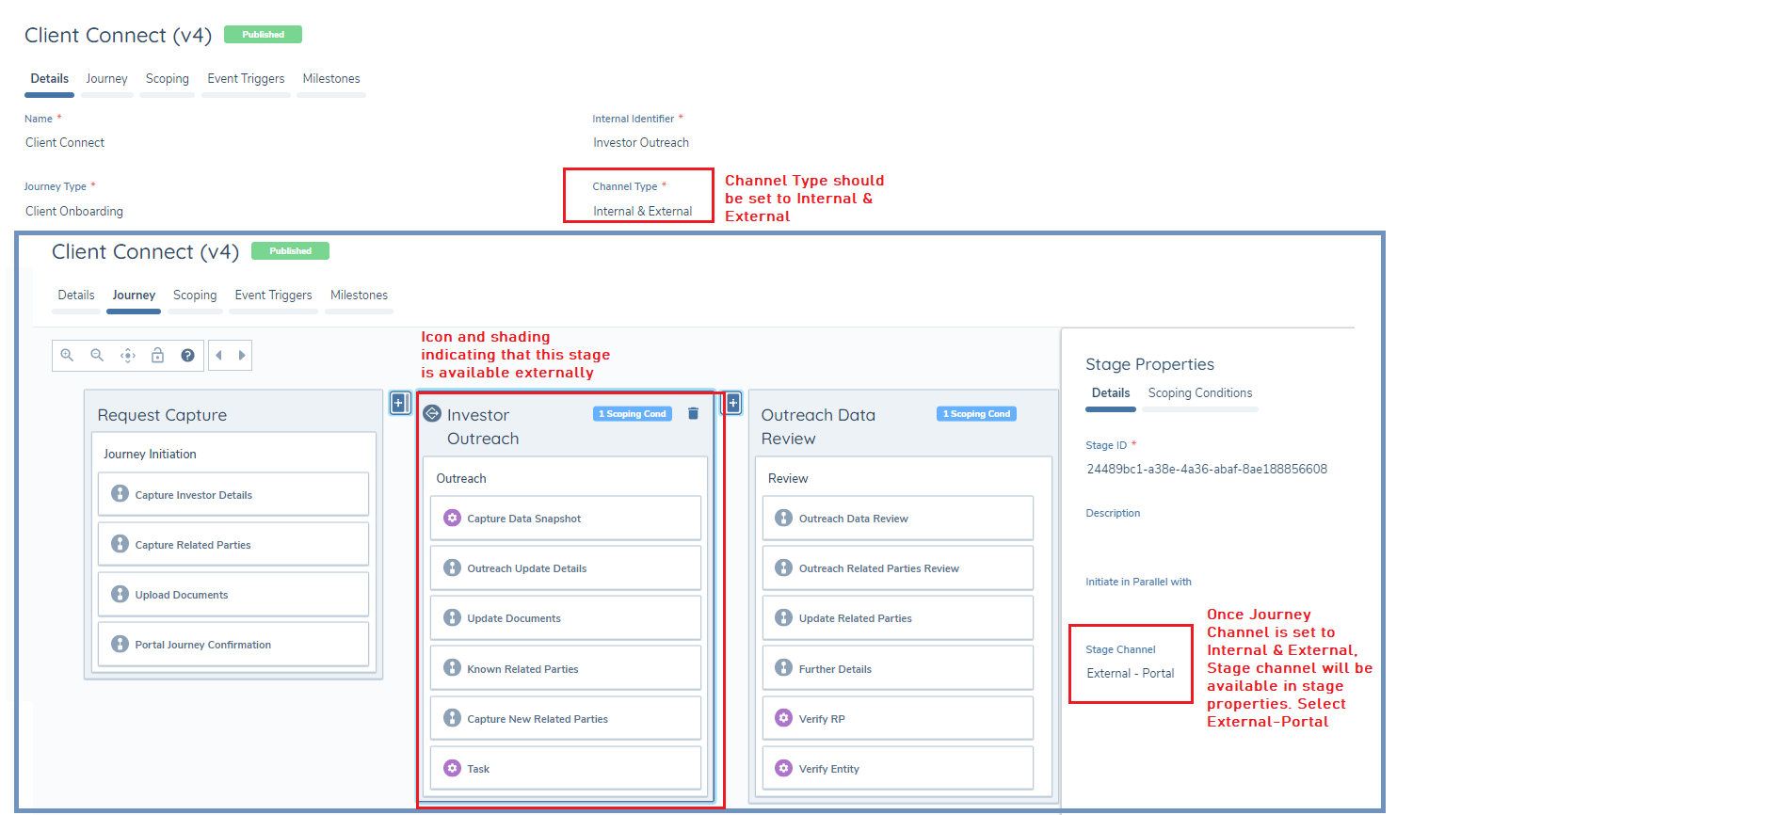Open the Stage Channel dropdown

(x=1131, y=674)
